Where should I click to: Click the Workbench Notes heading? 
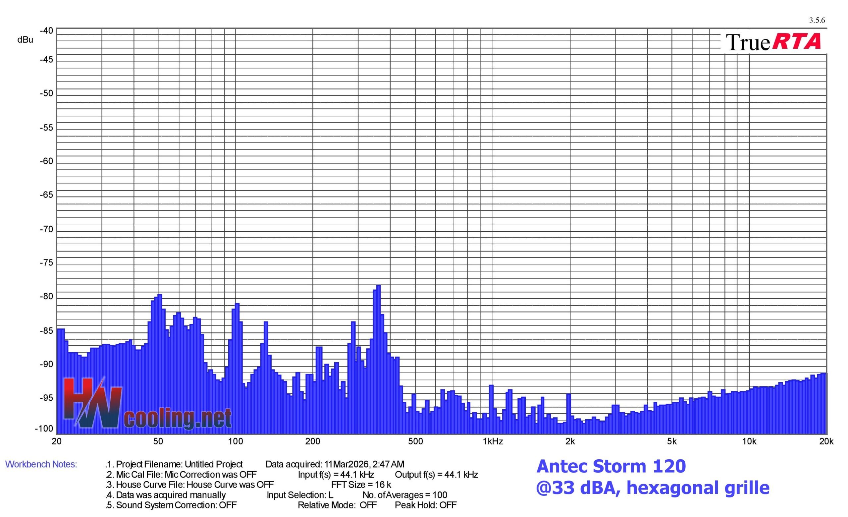(x=41, y=464)
